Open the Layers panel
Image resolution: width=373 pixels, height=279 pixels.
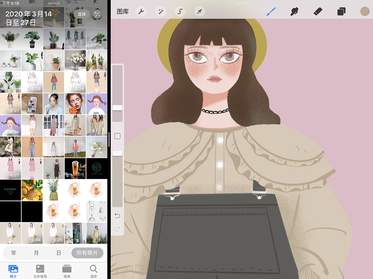coord(341,12)
